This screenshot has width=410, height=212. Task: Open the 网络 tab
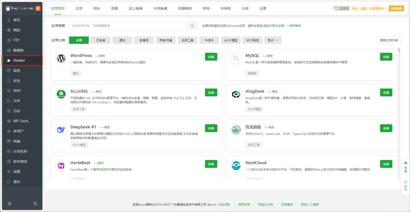pos(206,8)
